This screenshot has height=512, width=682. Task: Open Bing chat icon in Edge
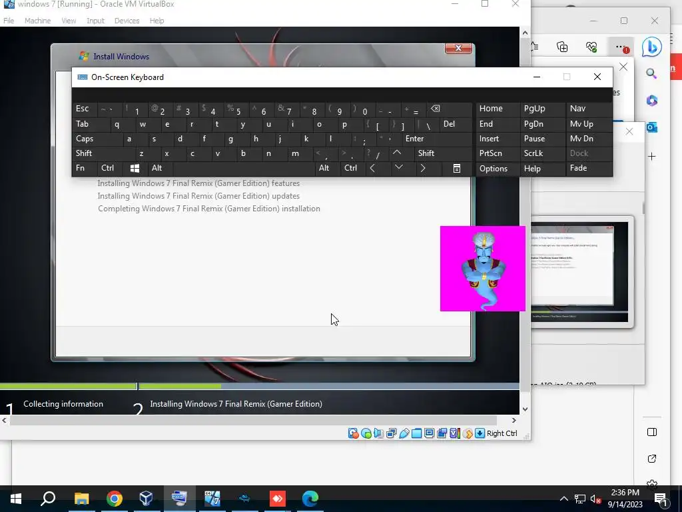(x=651, y=47)
